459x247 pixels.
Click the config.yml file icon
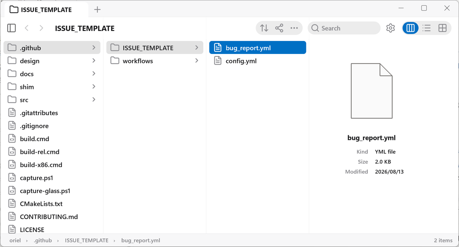[x=218, y=61]
